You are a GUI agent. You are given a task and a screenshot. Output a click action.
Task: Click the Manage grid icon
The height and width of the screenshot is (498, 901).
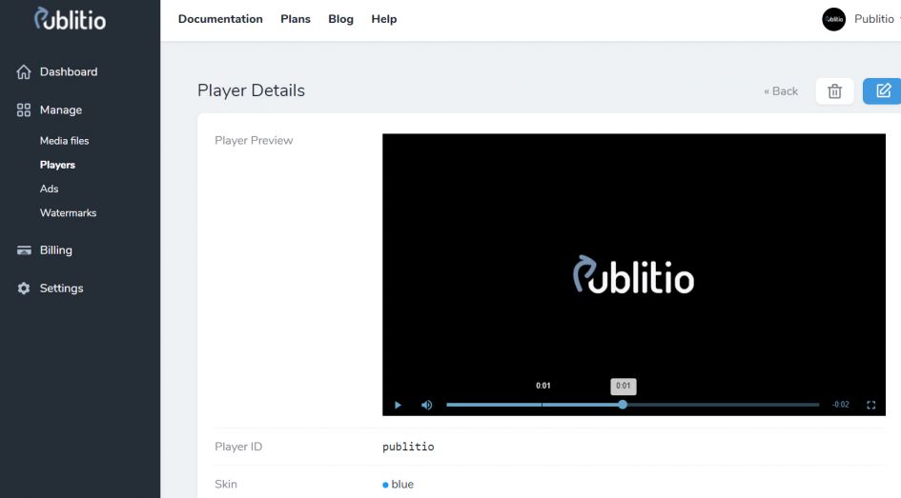click(x=24, y=110)
